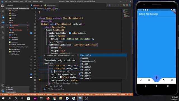The image size is (179, 101).
Task: Open the Run and Debug view
Action: point(3,22)
